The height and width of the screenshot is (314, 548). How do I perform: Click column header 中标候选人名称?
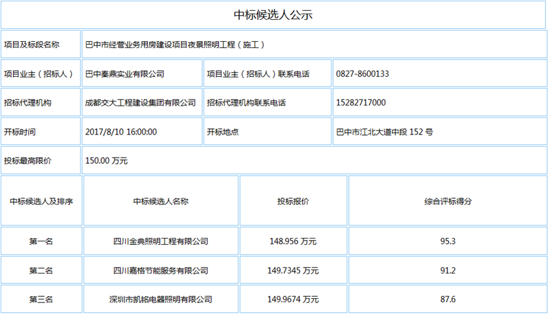161,201
